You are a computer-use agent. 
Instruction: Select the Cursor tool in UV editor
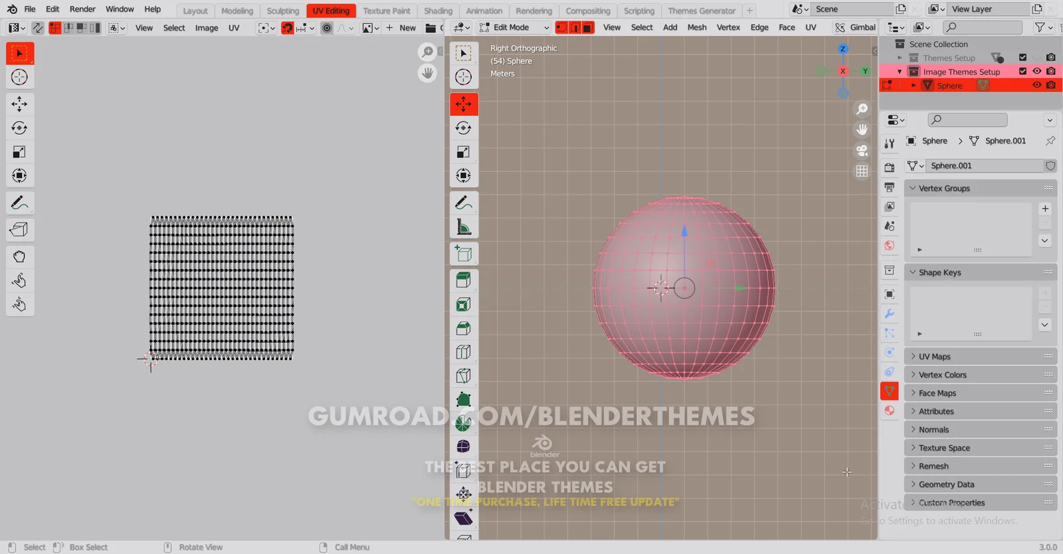click(19, 77)
